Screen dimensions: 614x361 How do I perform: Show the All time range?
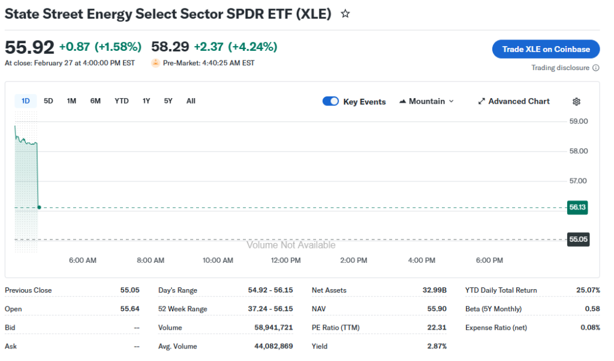pos(191,101)
